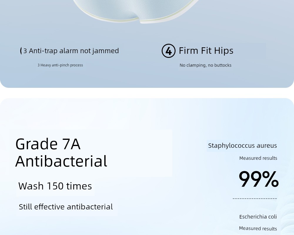This screenshot has width=294, height=235.
Task: Click the large 99% figure
Action: click(258, 179)
